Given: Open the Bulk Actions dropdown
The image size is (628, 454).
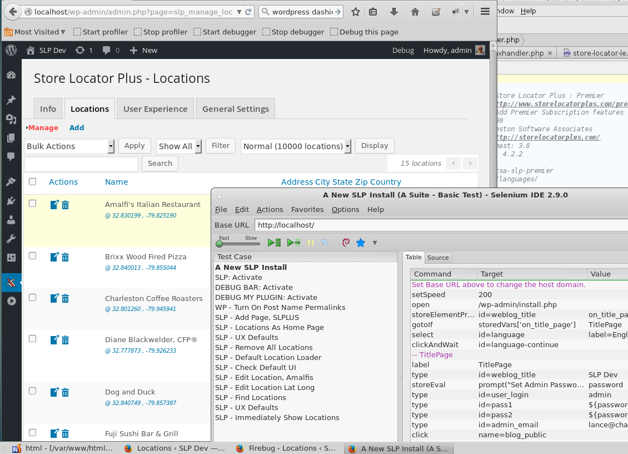Looking at the screenshot, I should click(69, 146).
